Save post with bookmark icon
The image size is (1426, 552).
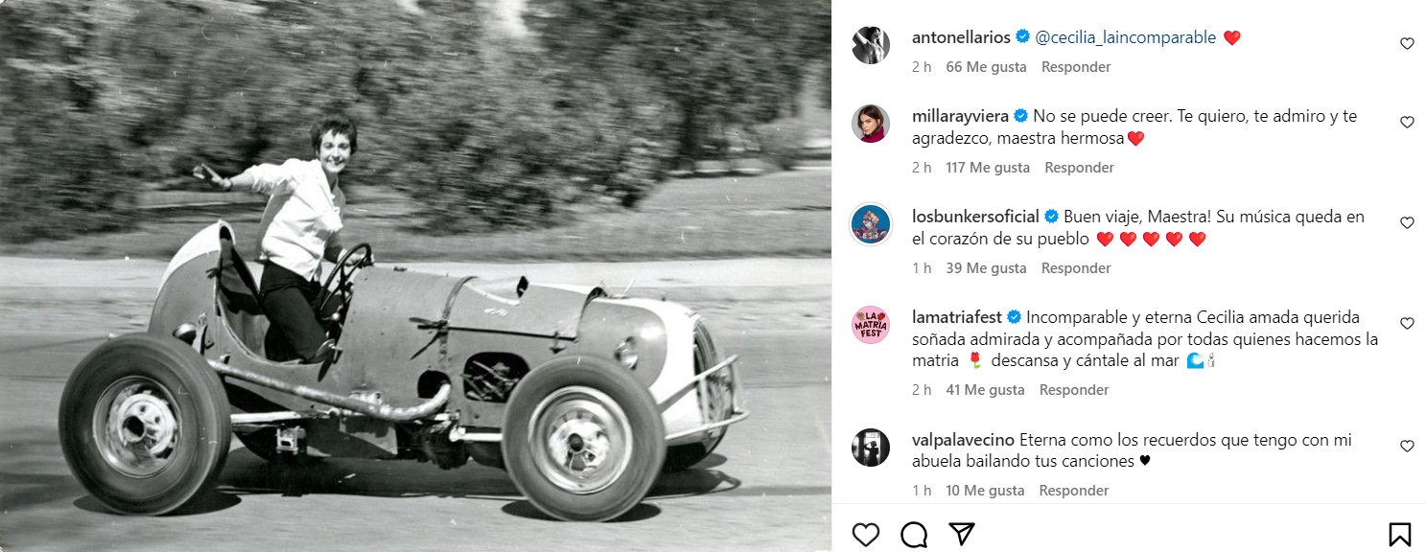tap(1399, 534)
